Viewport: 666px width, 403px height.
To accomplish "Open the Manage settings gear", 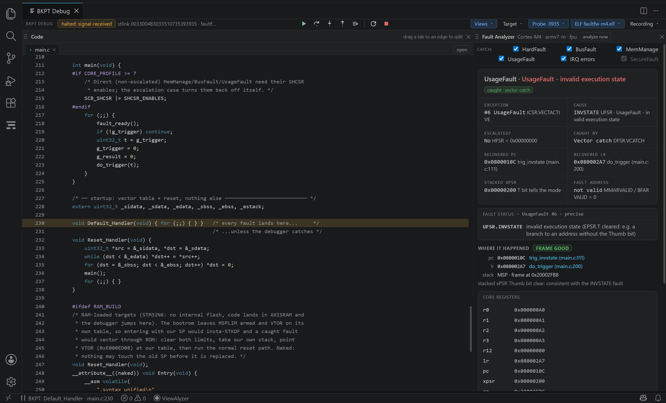I will coord(11,382).
